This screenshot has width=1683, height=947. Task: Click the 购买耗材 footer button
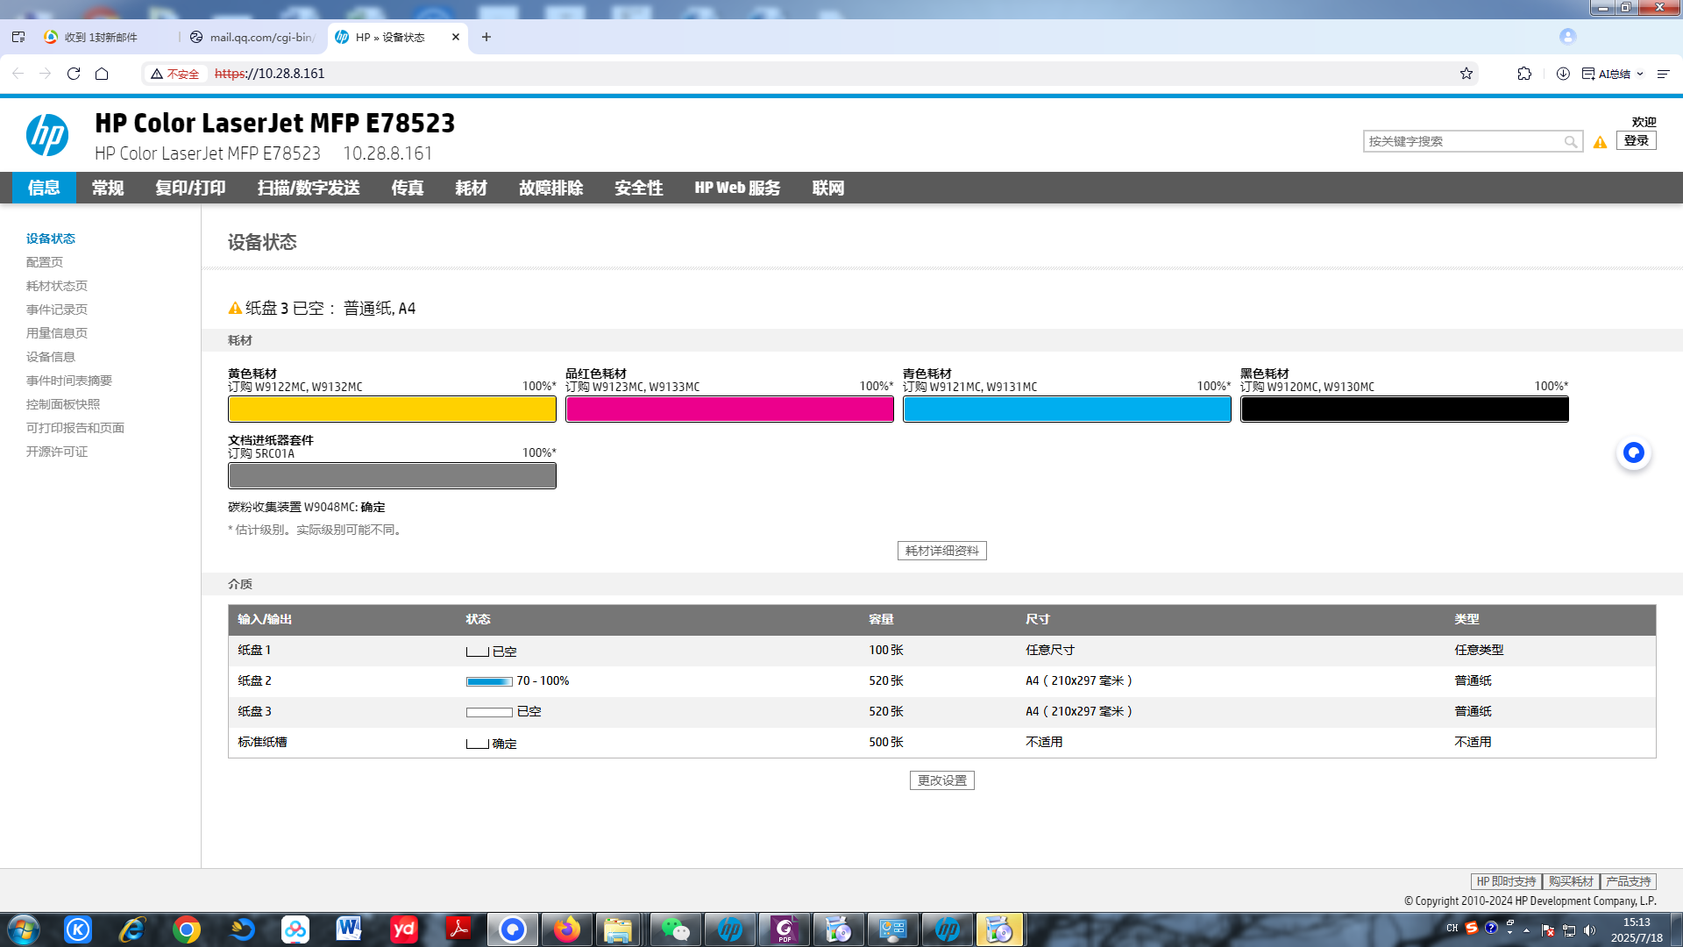click(x=1570, y=881)
